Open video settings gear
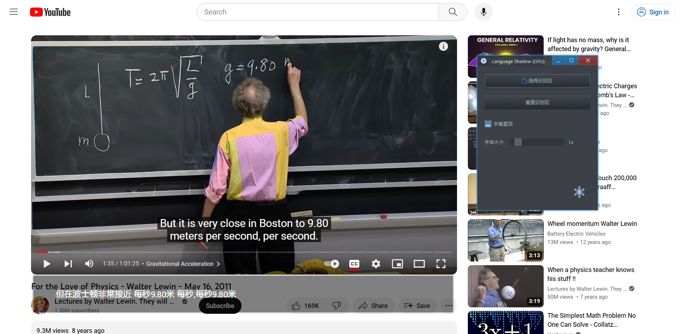Image resolution: width=683 pixels, height=334 pixels. [x=376, y=264]
